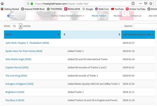
Task: Open the YouTube bookmark
Action: pos(117,9)
